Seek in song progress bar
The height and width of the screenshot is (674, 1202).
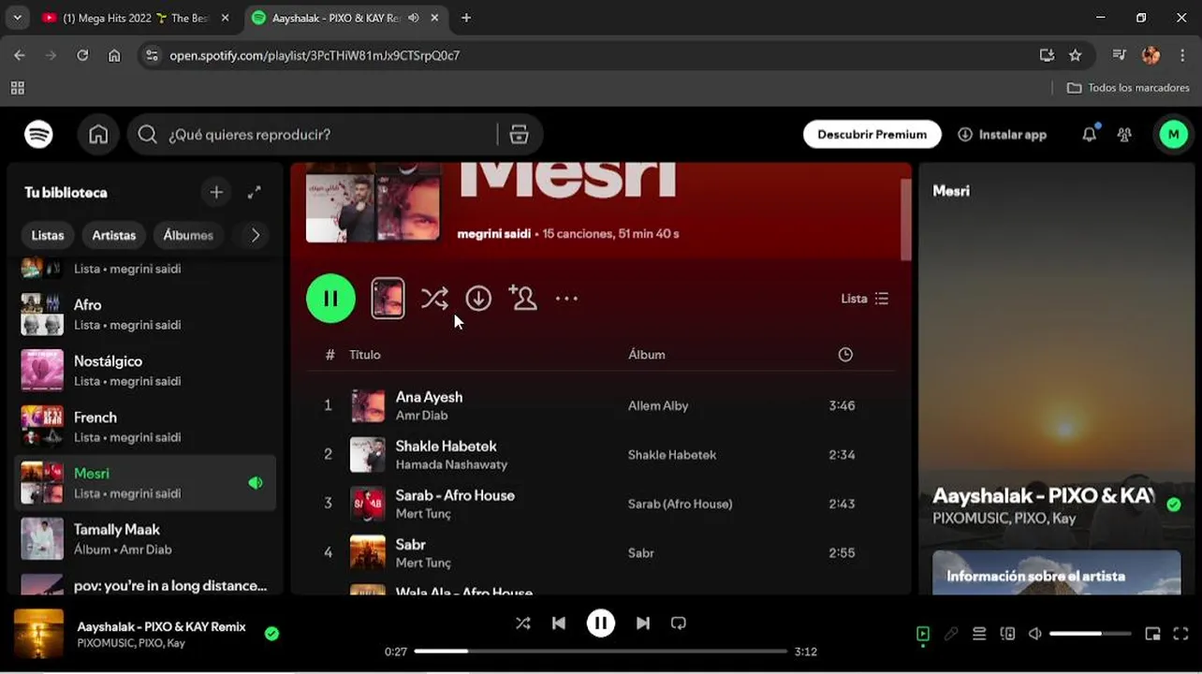tap(601, 652)
